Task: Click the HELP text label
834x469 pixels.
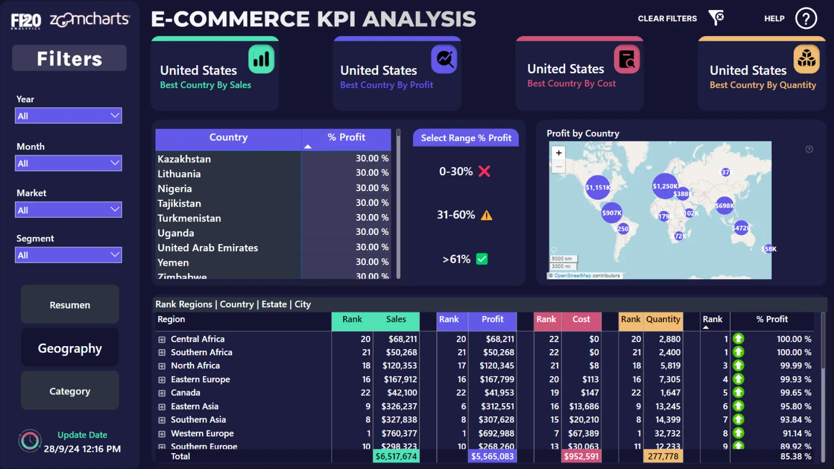Action: 774,19
